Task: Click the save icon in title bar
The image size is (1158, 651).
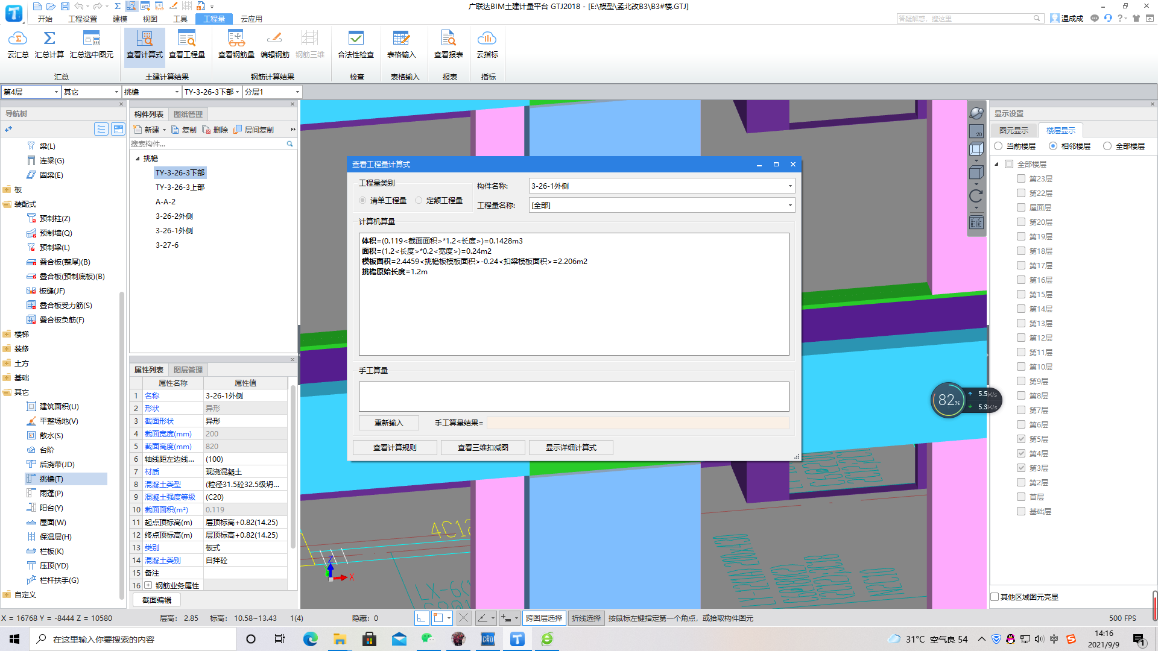Action: [65, 6]
